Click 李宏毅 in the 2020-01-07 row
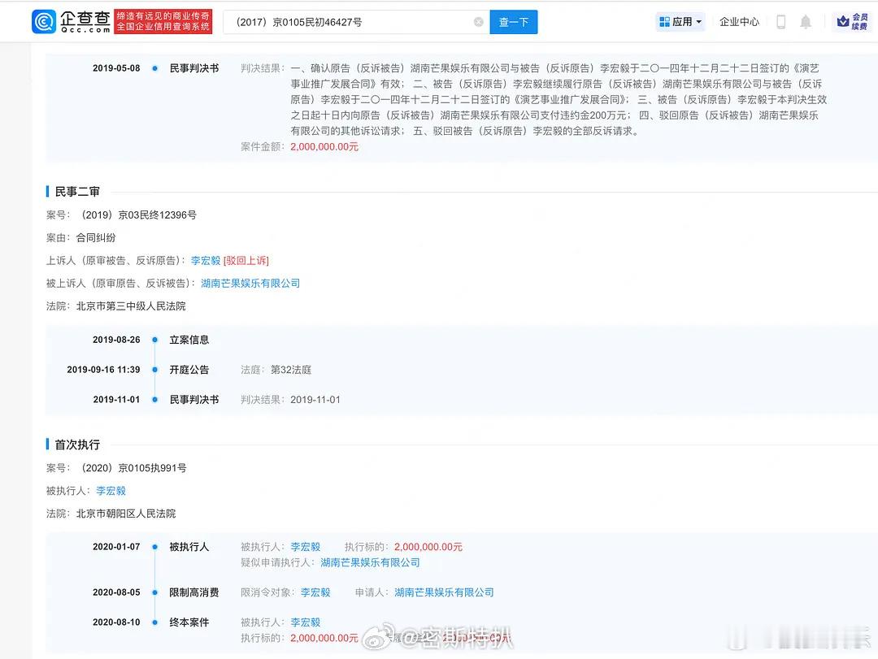 [305, 547]
